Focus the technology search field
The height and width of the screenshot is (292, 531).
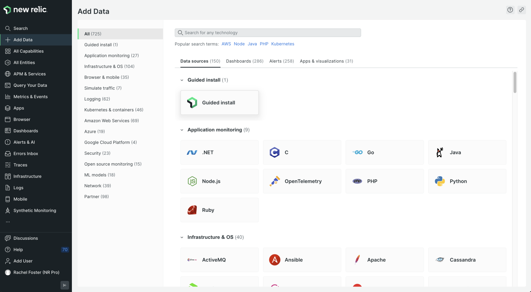click(267, 33)
